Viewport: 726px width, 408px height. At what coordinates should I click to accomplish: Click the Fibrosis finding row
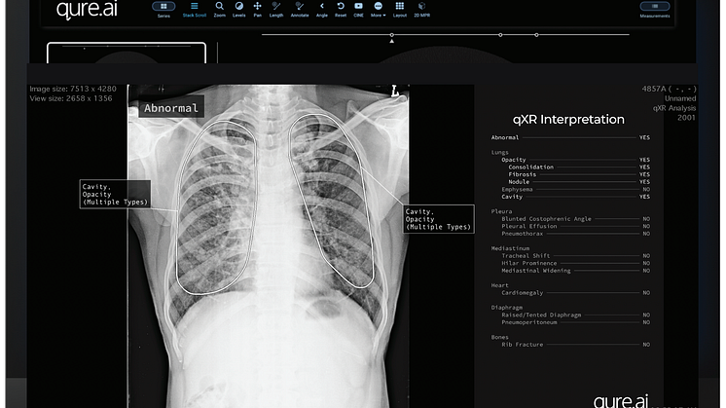(x=579, y=174)
